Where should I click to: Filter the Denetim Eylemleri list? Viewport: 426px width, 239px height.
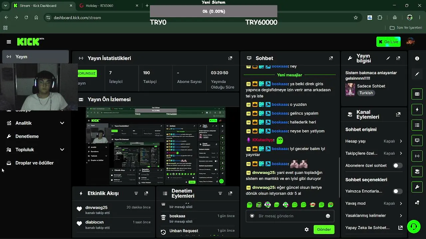tap(220, 193)
